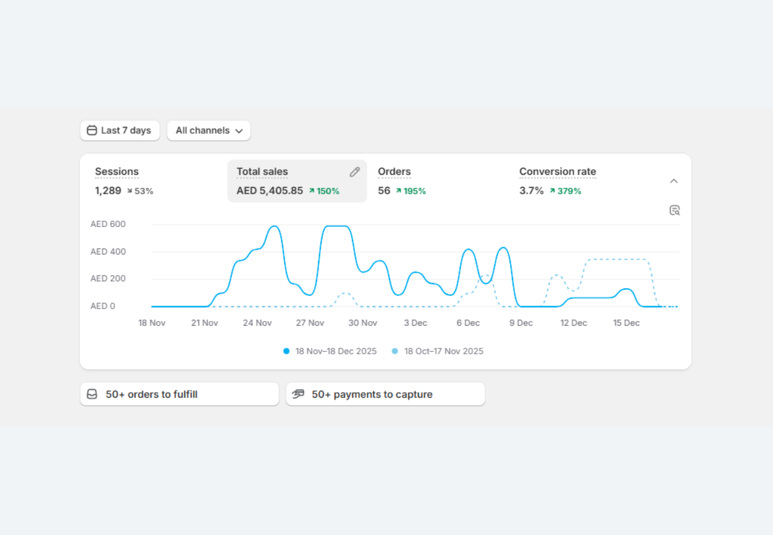Open 50+ orders to fulfill

point(179,394)
